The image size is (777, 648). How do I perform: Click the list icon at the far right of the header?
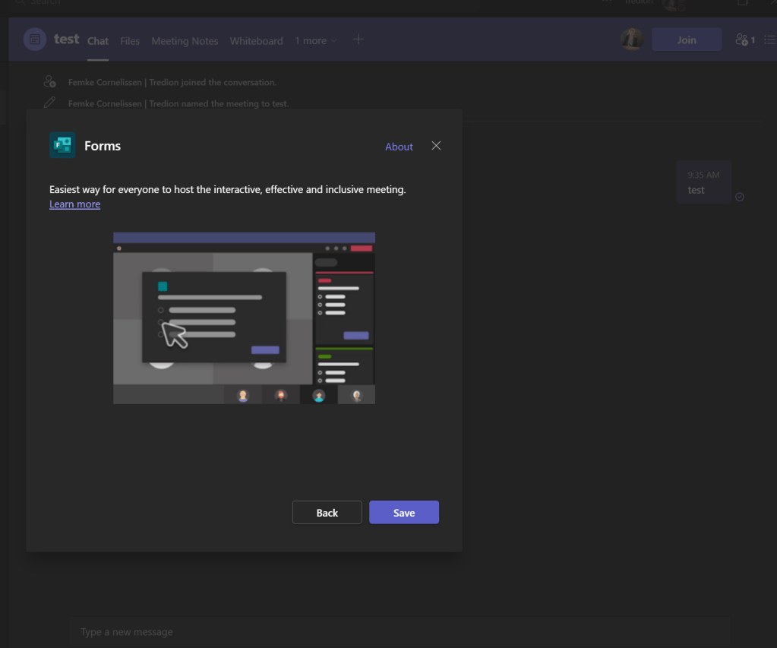click(769, 40)
